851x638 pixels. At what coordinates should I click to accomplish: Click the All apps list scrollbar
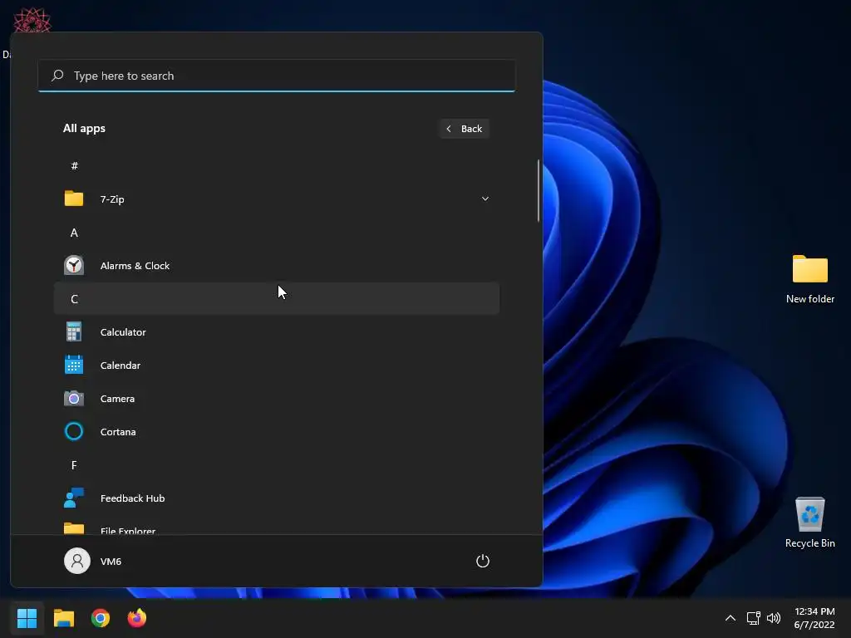(x=539, y=190)
